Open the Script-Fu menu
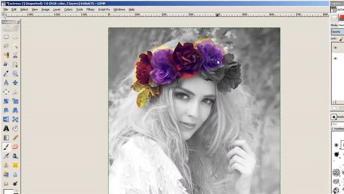Viewport: 344px width, 194px height. (x=104, y=10)
